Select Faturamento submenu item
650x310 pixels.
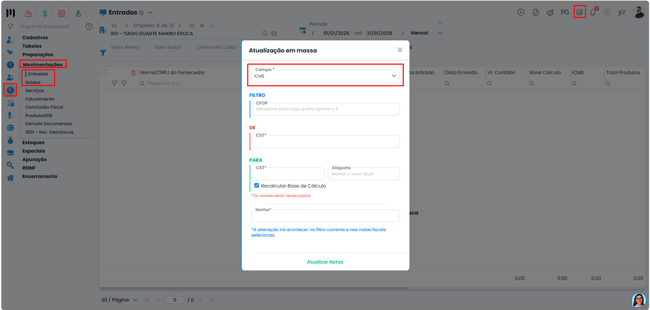click(40, 99)
